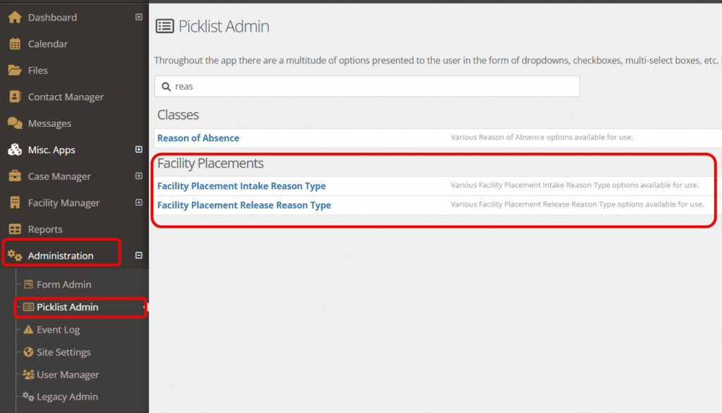Expand the Misc. Apps submenu
Viewport: 722px width, 413px height.
tap(139, 149)
